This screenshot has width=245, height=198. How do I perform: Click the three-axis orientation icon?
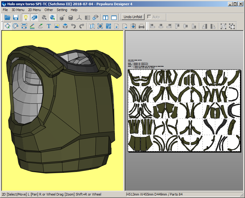[x=79, y=17]
